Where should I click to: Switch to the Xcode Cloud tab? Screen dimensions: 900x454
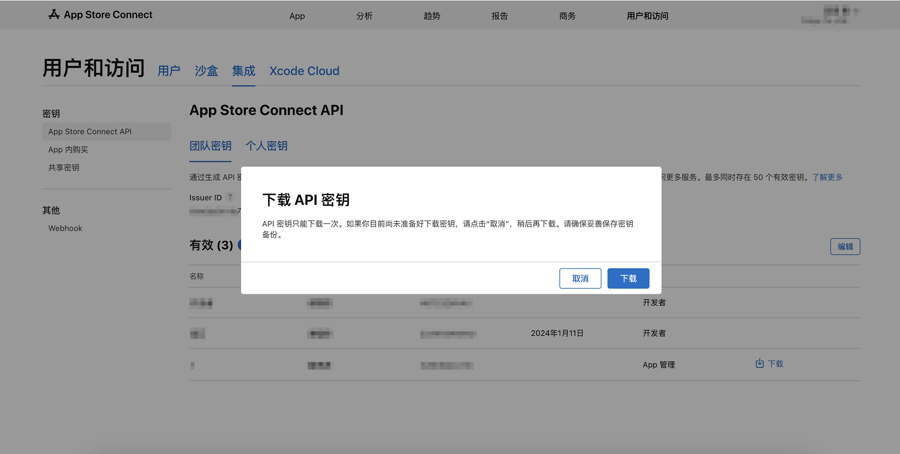tap(304, 71)
